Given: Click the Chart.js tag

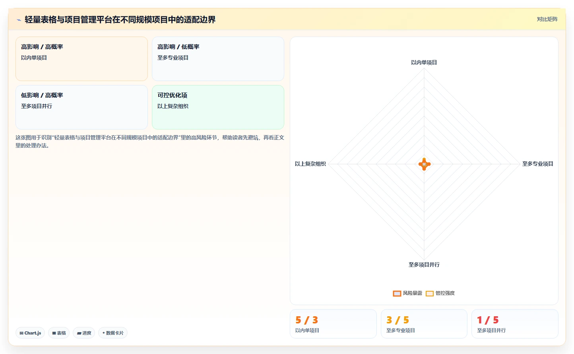Looking at the screenshot, I should 30,333.
